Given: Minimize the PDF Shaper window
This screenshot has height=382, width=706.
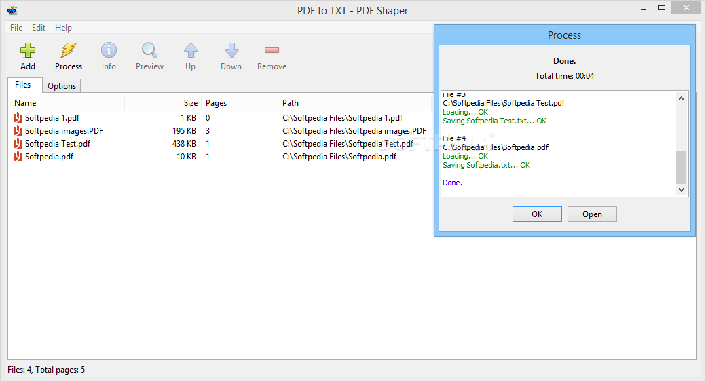Looking at the screenshot, I should (644, 8).
